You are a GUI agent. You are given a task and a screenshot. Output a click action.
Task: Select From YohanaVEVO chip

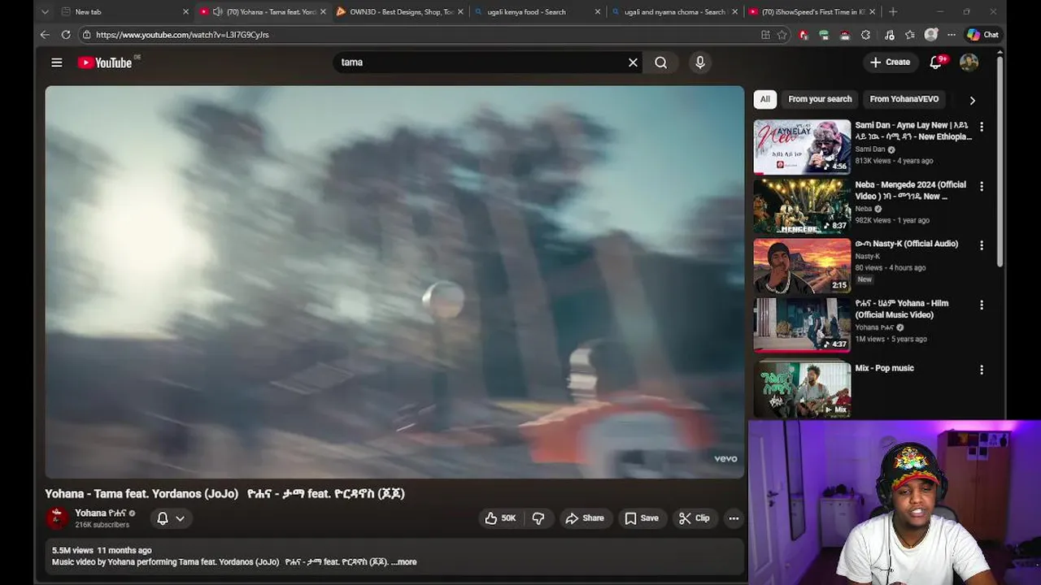coord(904,99)
